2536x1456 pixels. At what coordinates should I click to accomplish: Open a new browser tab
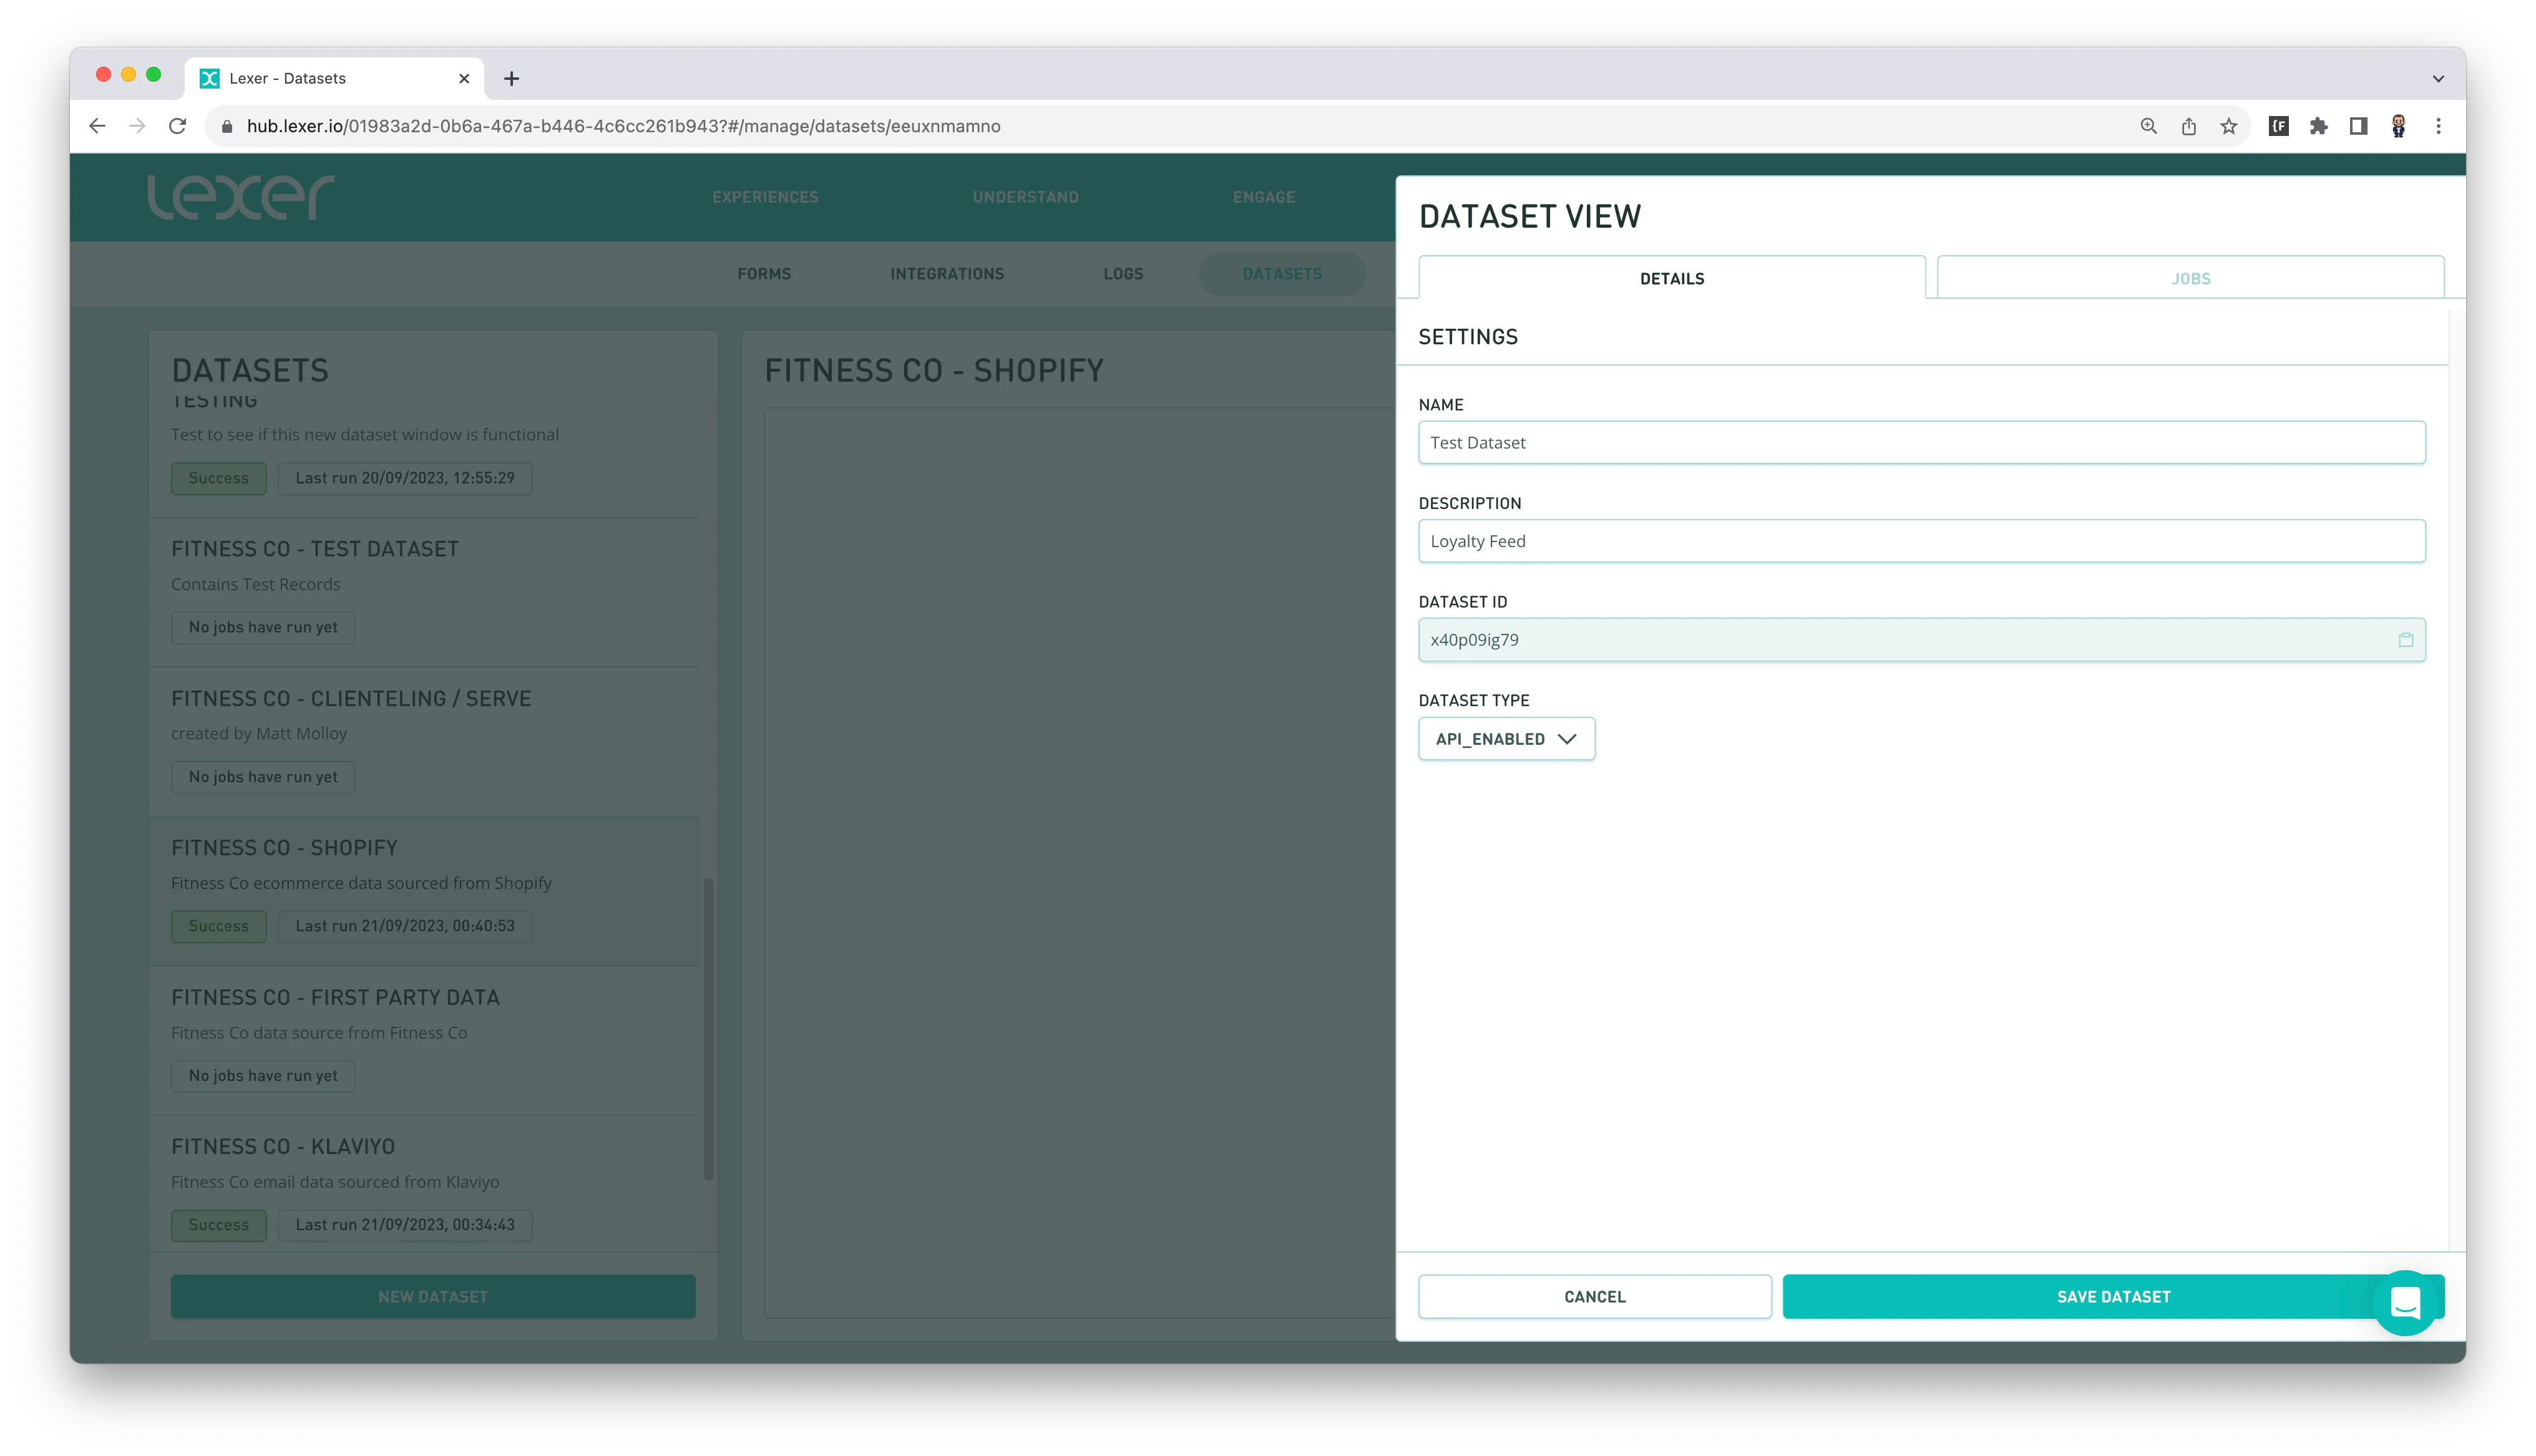point(511,78)
